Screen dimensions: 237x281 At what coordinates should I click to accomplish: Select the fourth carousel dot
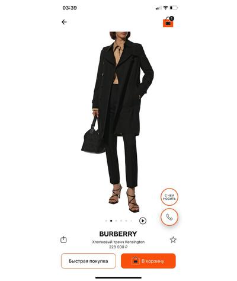pyautogui.click(x=121, y=221)
